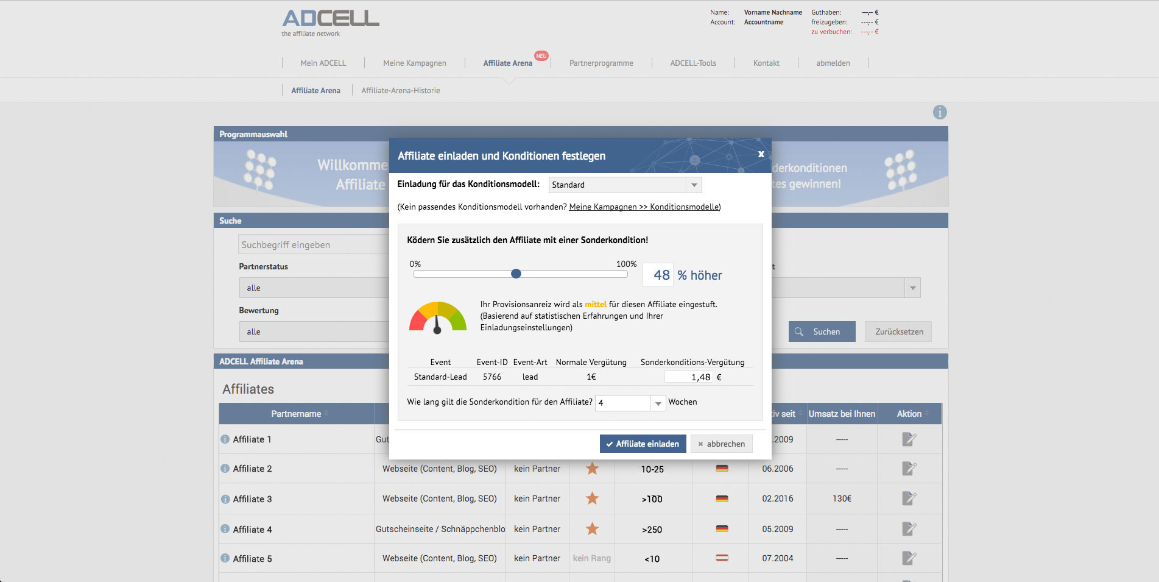Click the provision gauge meter graphic
Image resolution: width=1159 pixels, height=582 pixels.
coord(438,317)
